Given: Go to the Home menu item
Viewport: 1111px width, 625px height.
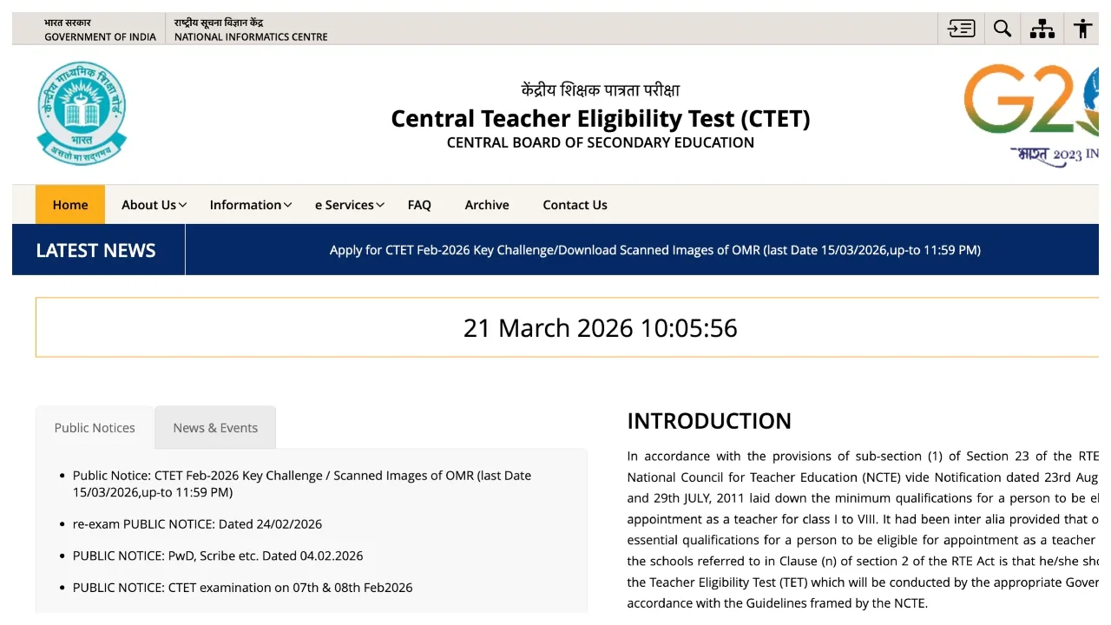Looking at the screenshot, I should (70, 205).
